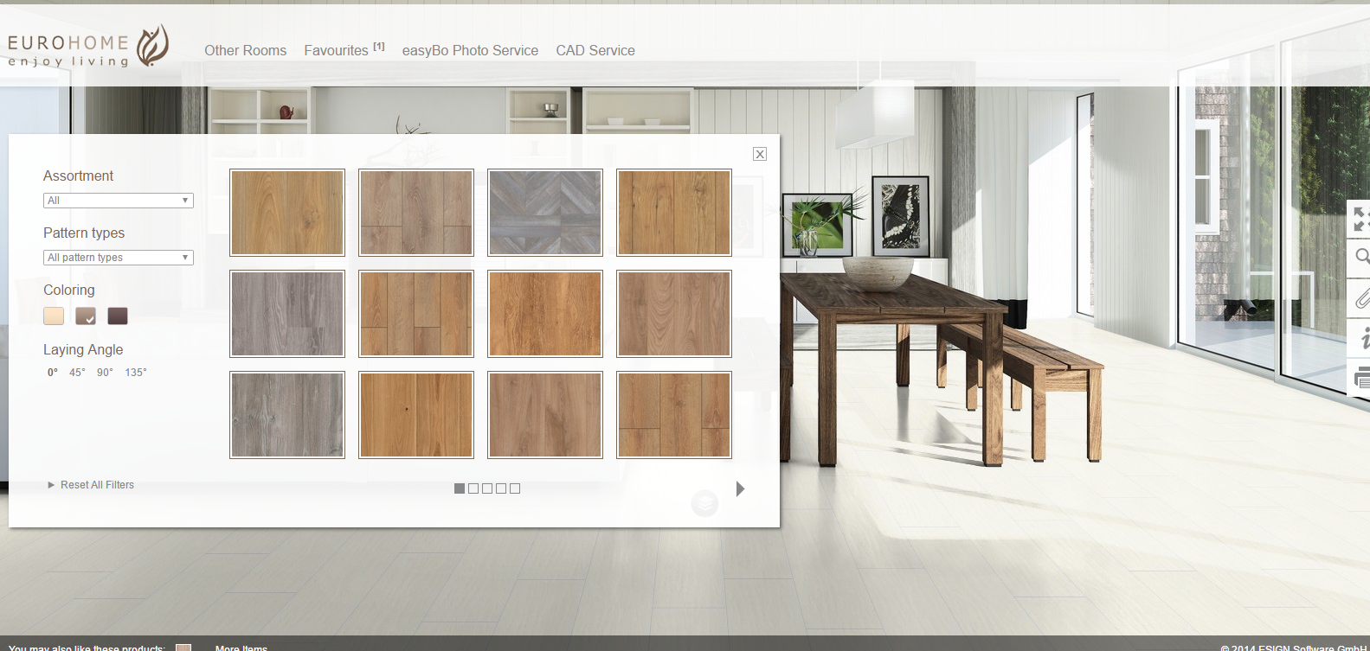Image resolution: width=1370 pixels, height=651 pixels.
Task: Open the Assortment dropdown
Action: click(119, 201)
